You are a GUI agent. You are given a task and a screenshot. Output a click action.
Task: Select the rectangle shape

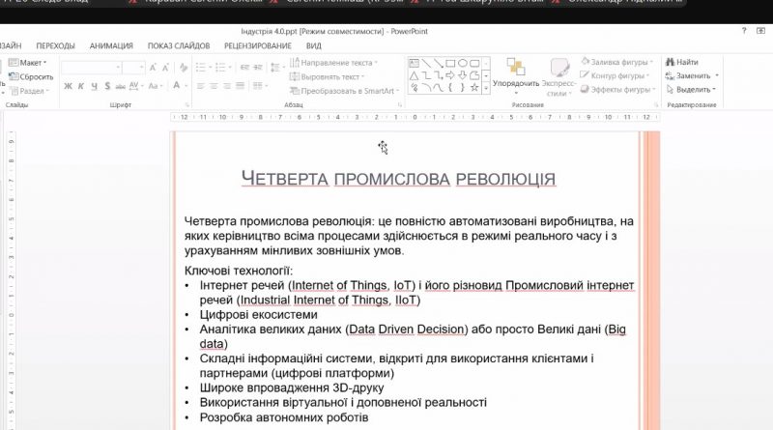point(450,63)
